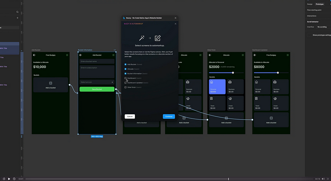Check the Dashboard Updated checkbox

tap(125, 83)
